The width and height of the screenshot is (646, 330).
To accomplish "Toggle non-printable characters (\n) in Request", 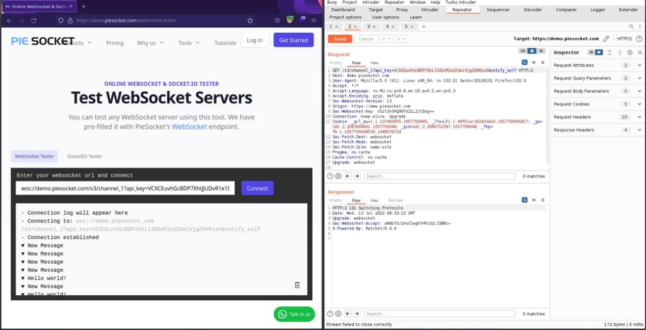I will pos(533,63).
